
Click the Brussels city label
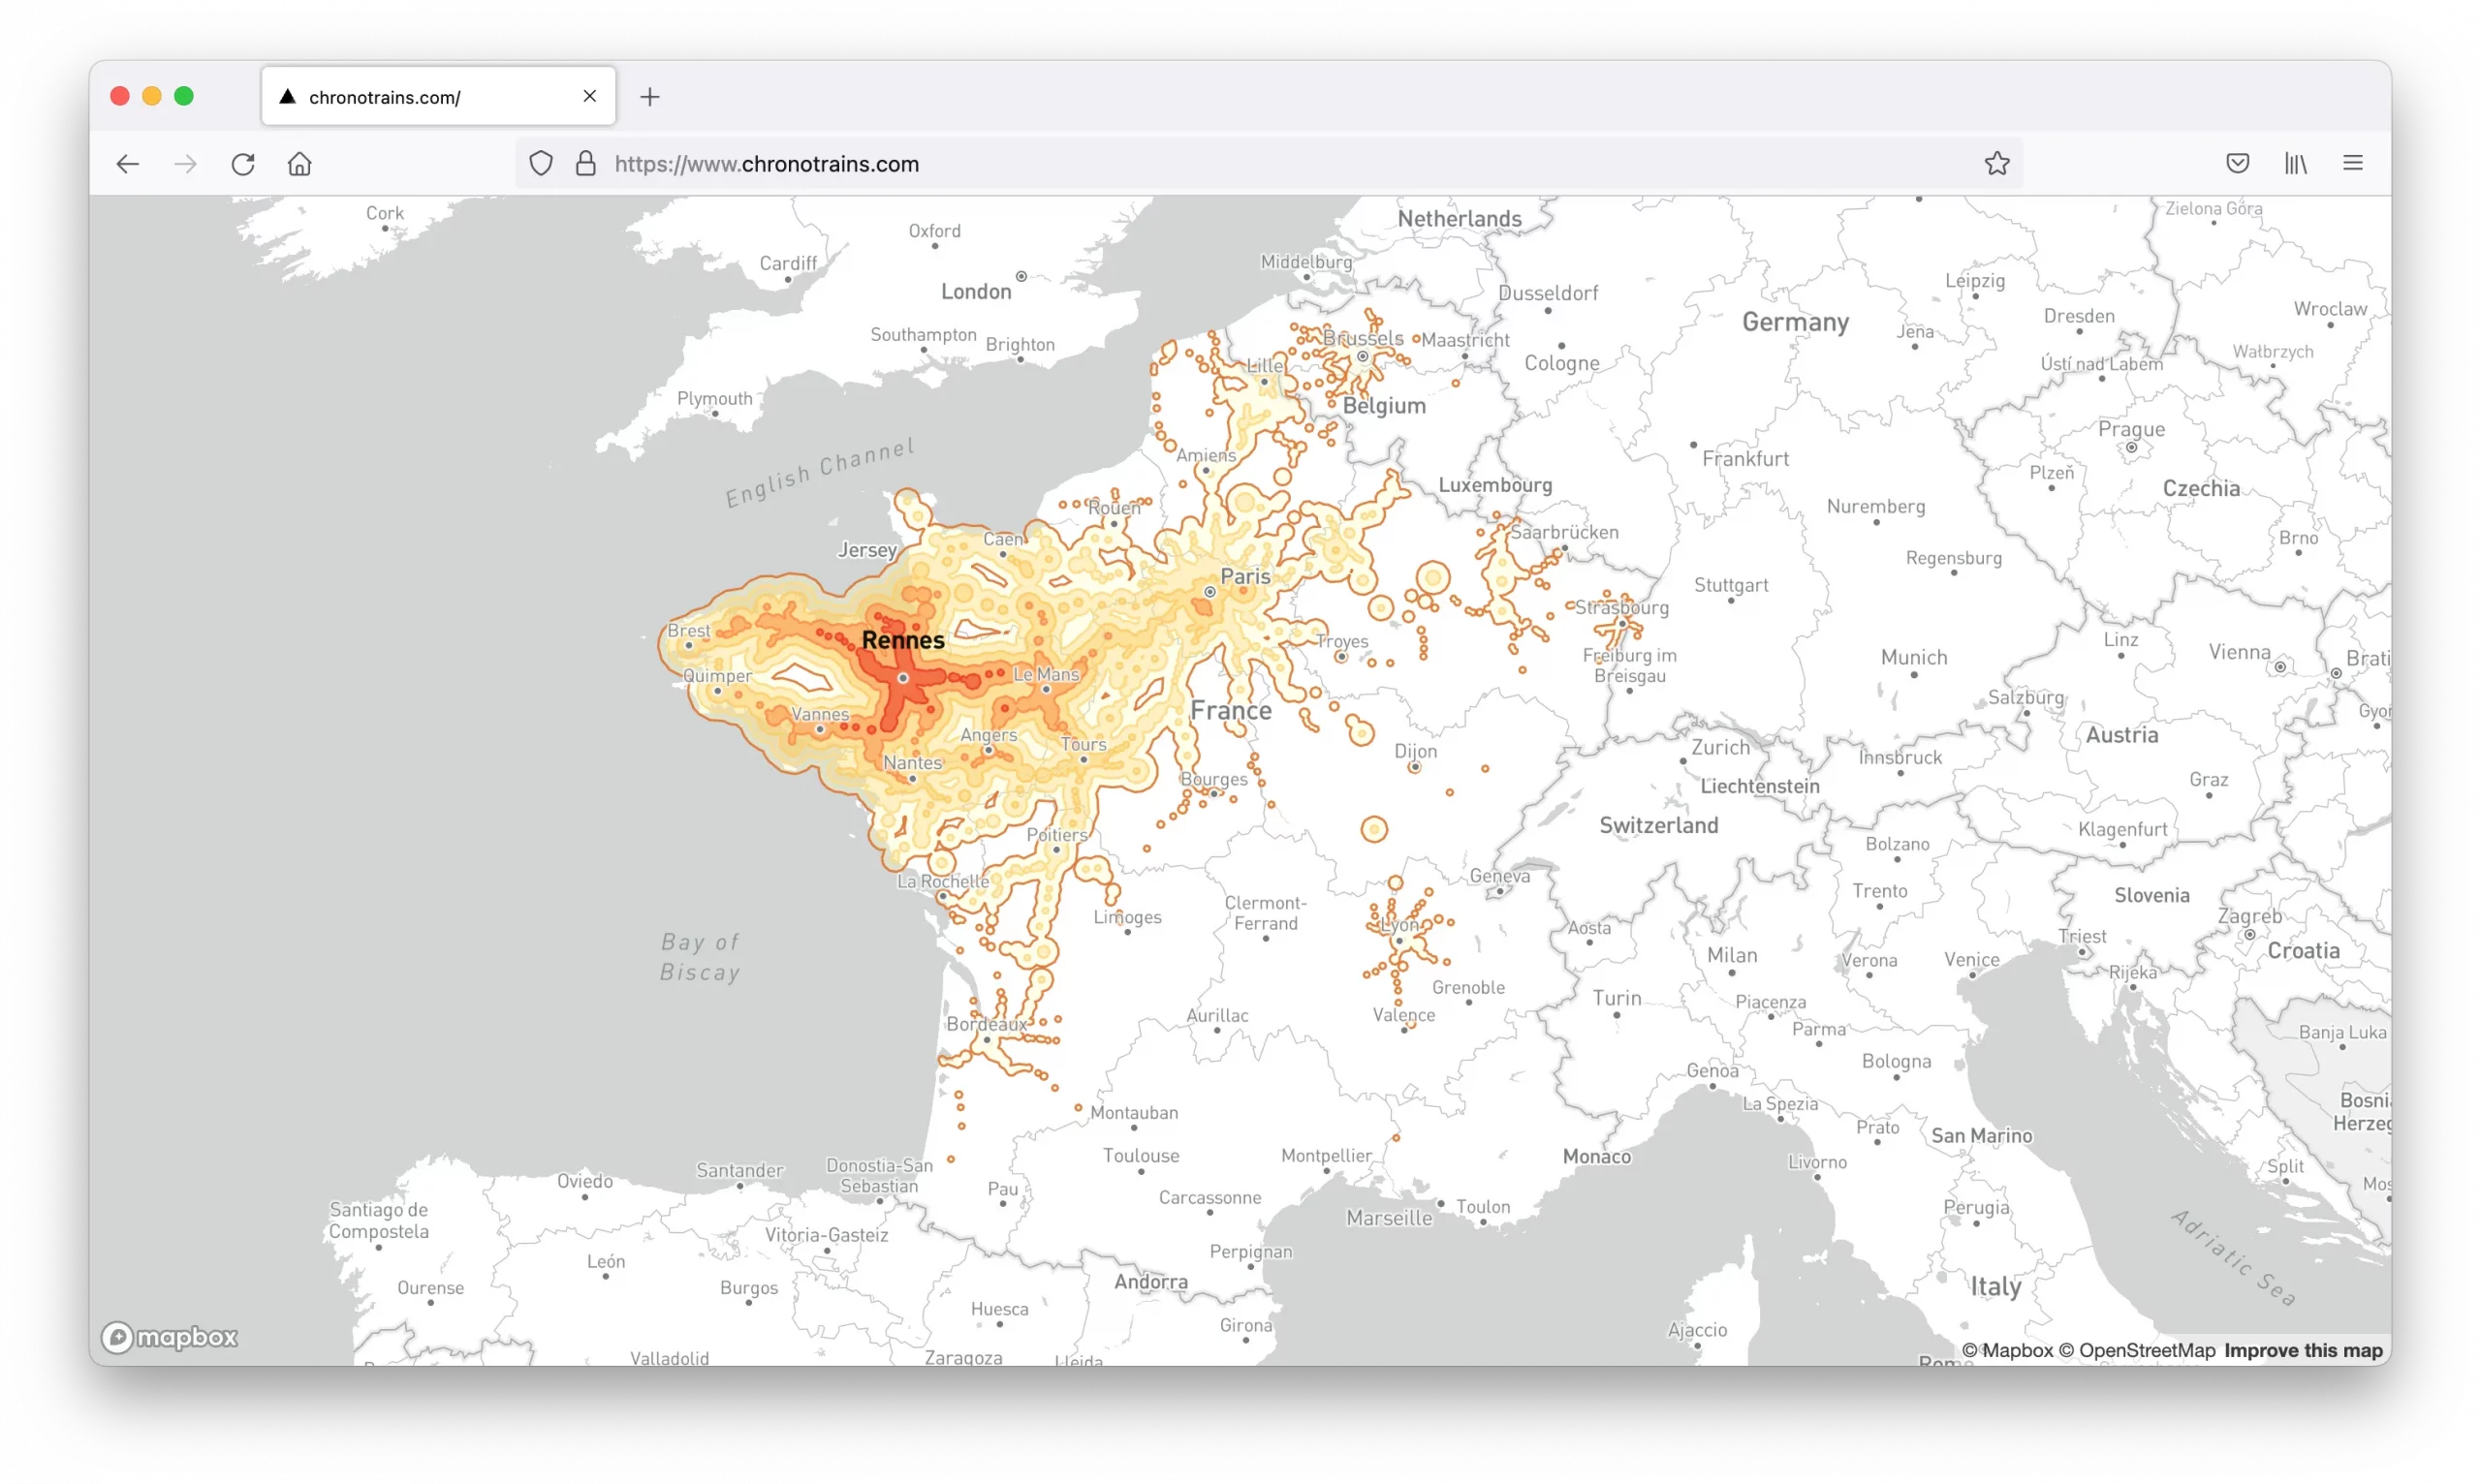1363,338
